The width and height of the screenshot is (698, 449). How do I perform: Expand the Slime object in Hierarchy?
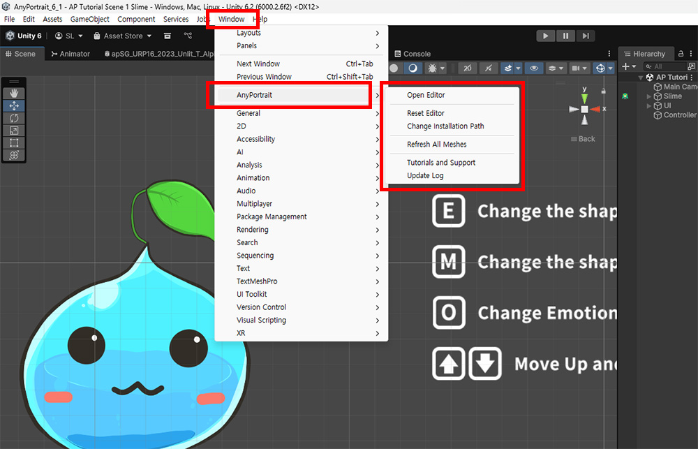[649, 96]
